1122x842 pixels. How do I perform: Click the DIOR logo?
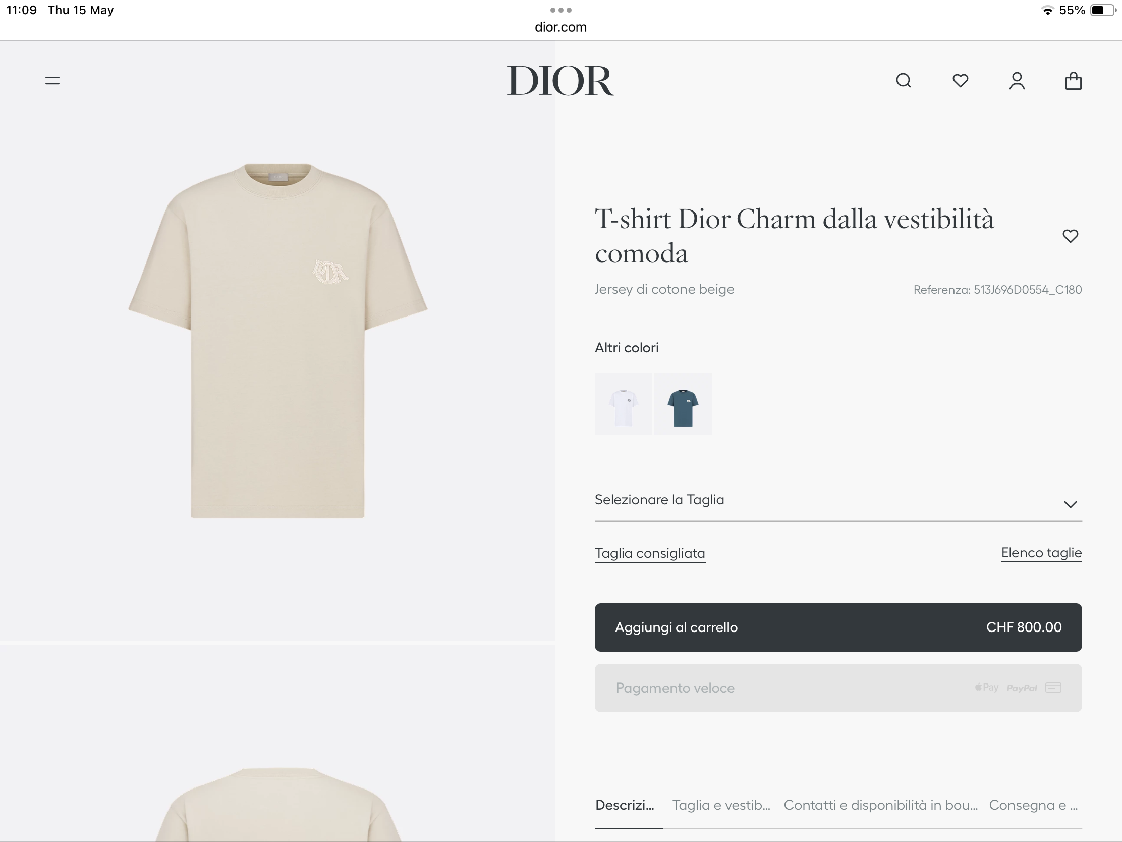pos(560,81)
